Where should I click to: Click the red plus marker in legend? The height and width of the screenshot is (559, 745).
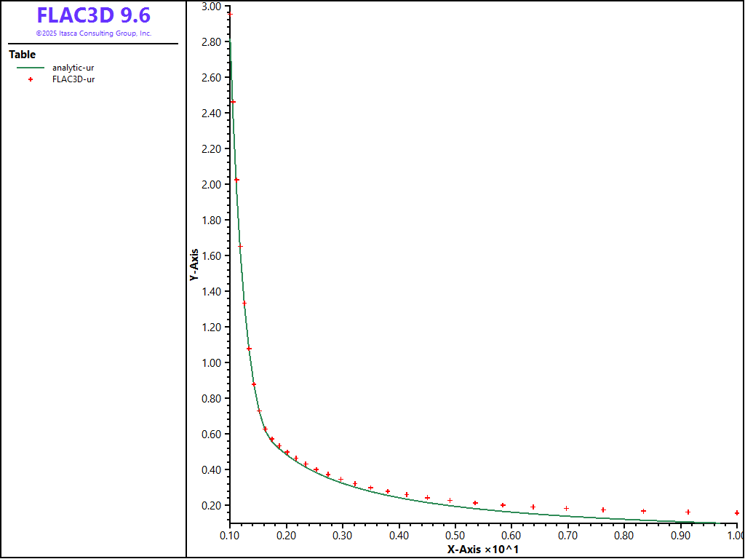pyautogui.click(x=31, y=79)
